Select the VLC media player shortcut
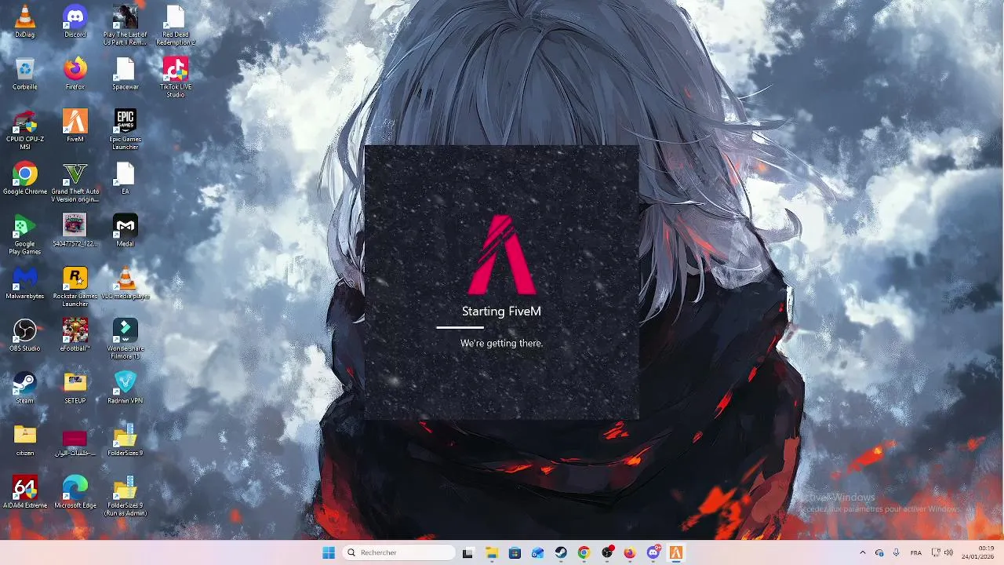 [x=125, y=283]
